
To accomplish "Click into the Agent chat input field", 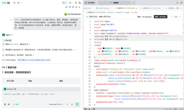I will coord(41,96).
